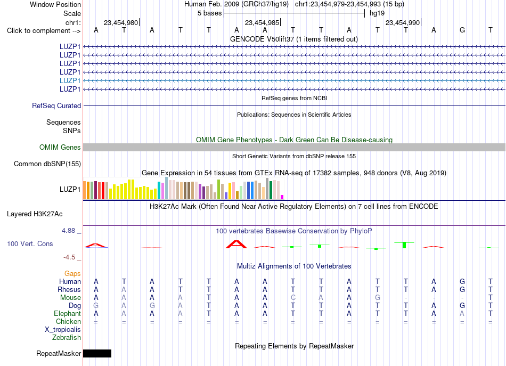This screenshot has width=506, height=366.
Task: Click position label 23,454,990
Action: [403, 22]
